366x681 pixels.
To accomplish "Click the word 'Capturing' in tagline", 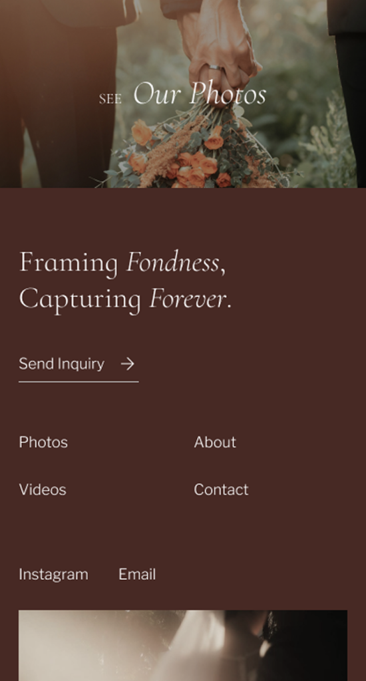I will (80, 300).
